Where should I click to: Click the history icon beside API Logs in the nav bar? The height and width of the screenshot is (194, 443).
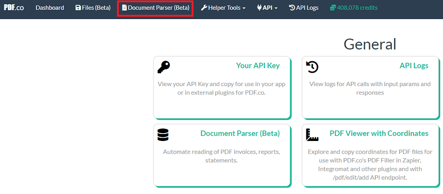292,8
